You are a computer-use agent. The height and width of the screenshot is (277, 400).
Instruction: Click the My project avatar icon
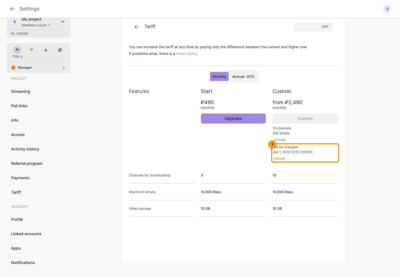coord(15,22)
